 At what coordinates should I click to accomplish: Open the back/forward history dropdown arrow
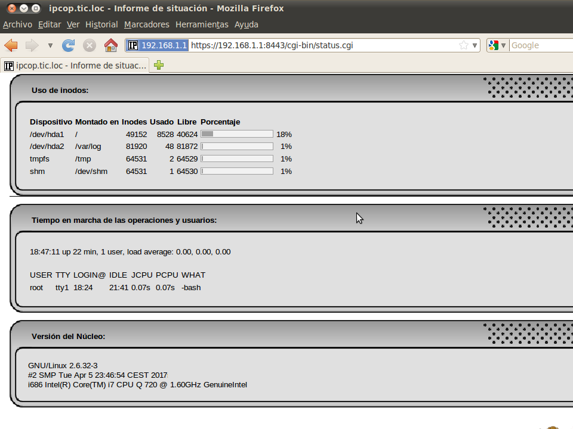(x=50, y=45)
